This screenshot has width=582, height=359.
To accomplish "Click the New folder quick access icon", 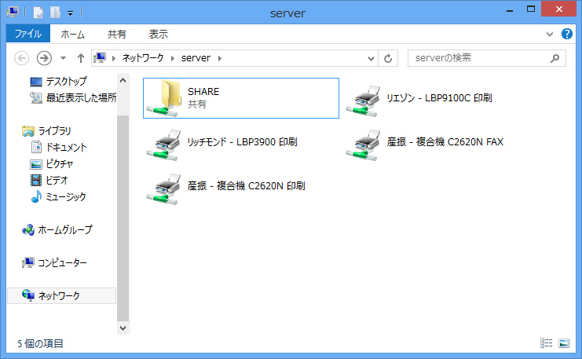I will [x=55, y=13].
